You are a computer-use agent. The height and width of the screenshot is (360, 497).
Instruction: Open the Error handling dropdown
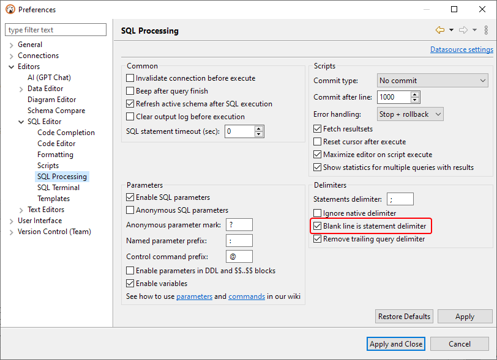[x=410, y=114]
